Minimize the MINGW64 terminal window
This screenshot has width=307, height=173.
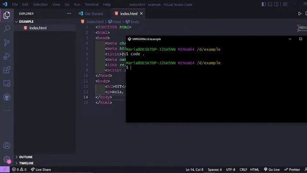(x=290, y=39)
